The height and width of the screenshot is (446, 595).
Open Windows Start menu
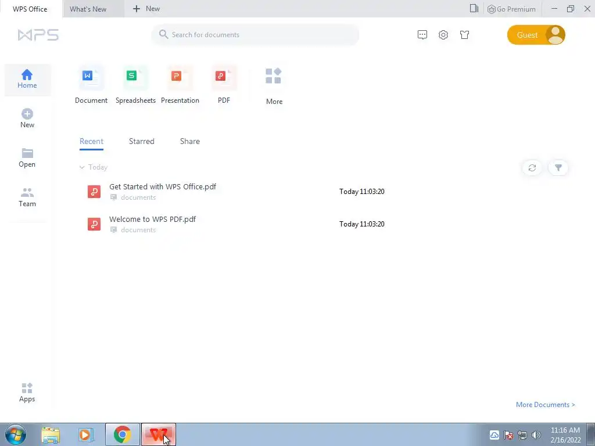(x=15, y=434)
